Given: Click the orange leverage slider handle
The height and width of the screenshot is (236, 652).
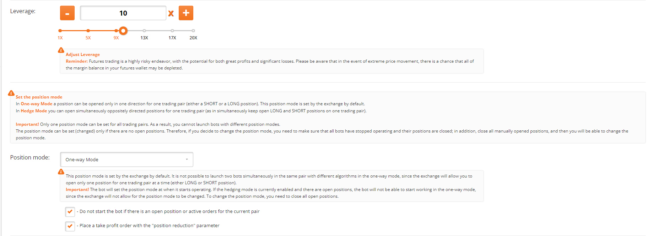Looking at the screenshot, I should (x=123, y=31).
